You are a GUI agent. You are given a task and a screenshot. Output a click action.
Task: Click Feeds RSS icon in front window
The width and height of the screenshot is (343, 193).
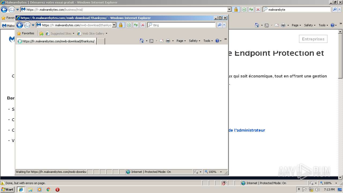151,41
